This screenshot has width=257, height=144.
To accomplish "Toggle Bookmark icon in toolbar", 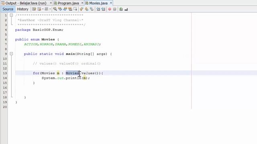I will [92, 9].
